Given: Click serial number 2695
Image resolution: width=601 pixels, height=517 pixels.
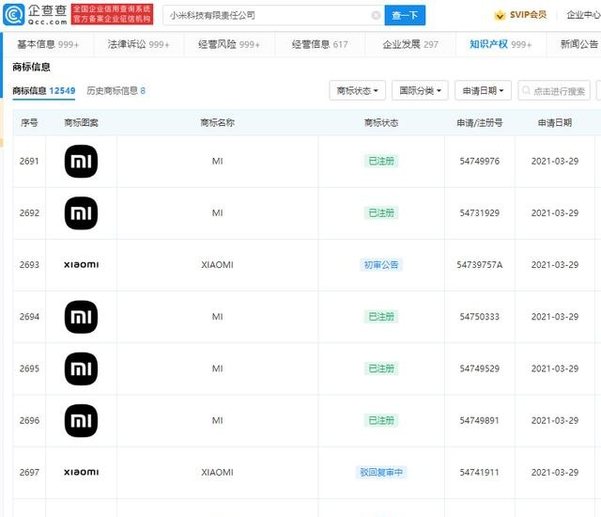Looking at the screenshot, I should point(29,368).
